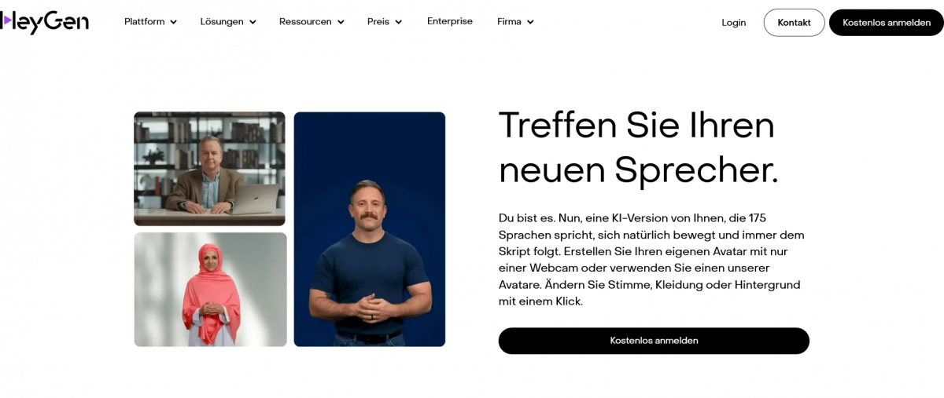Select the woman in pink hijab thumbnail

pyautogui.click(x=210, y=290)
